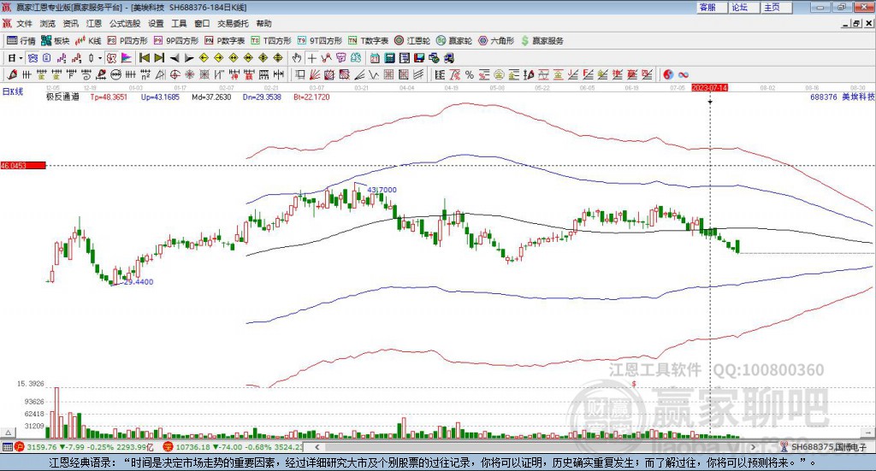This screenshot has height=471, width=876.
Task: Select the zigzag wave line tool
Action: coord(374,74)
